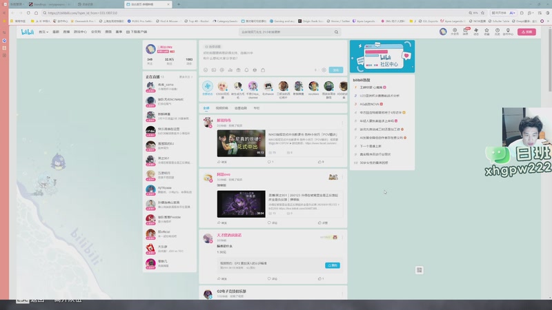Click the page vertical scrollbar
Screen dimensions: 552x310
tap(549, 60)
